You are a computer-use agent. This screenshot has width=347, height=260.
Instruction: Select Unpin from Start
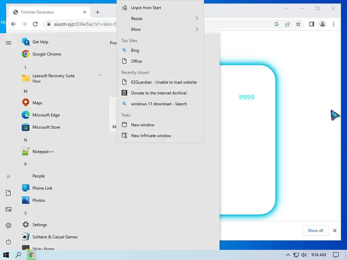tap(160, 8)
